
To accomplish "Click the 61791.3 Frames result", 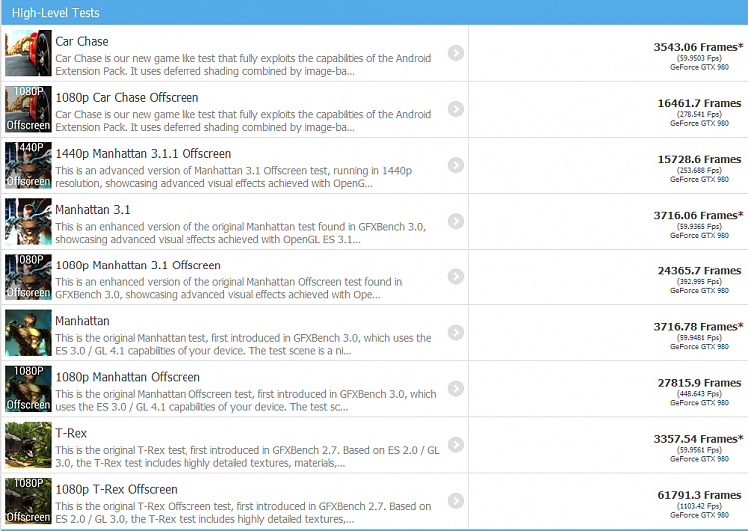I will tap(699, 495).
